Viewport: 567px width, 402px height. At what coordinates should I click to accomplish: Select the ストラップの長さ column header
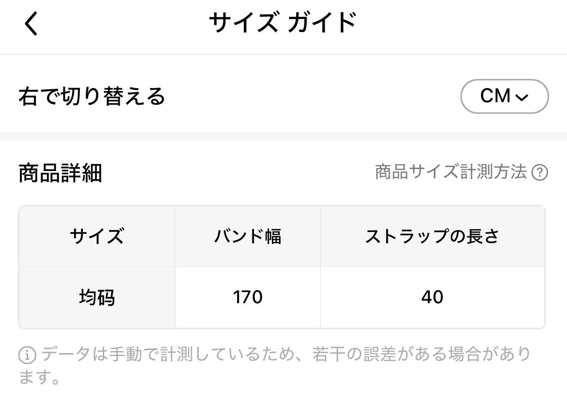point(432,236)
